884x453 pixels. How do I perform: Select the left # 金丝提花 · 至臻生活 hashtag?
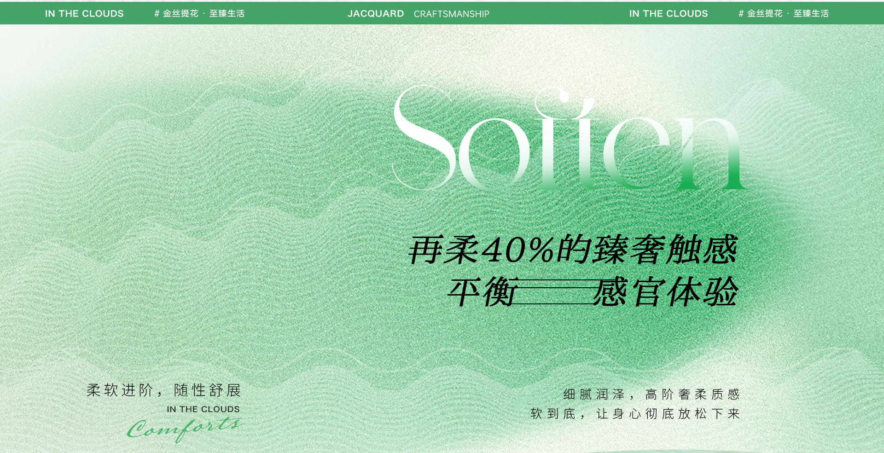pyautogui.click(x=199, y=14)
